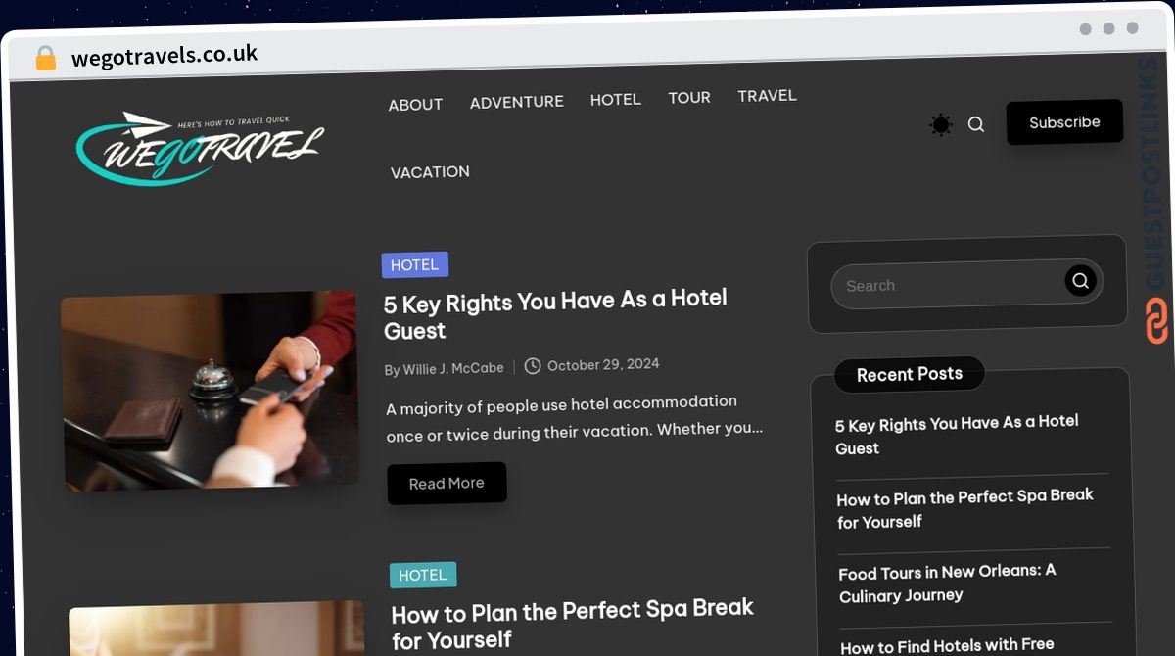Click the orange chain link icon
Image resolution: width=1175 pixels, height=656 pixels.
pos(1156,321)
